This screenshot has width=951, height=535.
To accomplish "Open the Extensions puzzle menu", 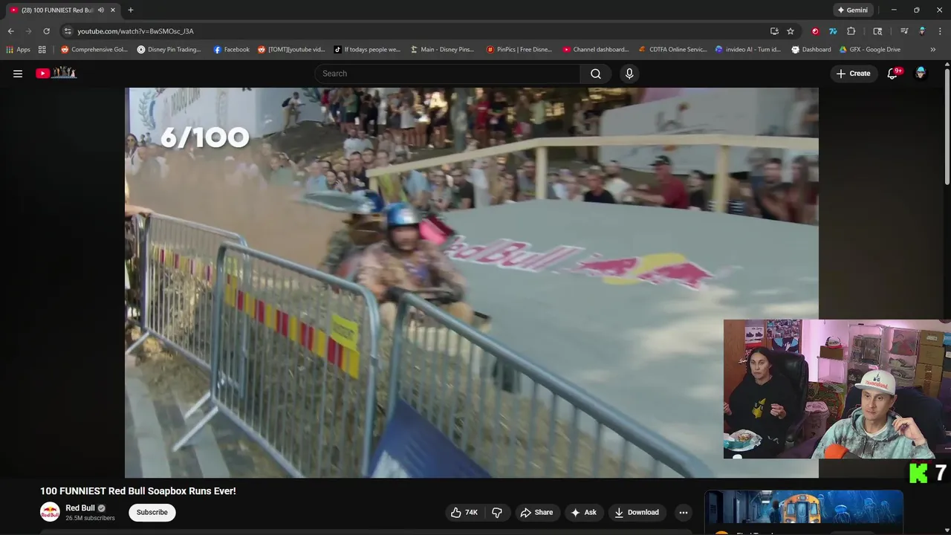I will coord(851,31).
